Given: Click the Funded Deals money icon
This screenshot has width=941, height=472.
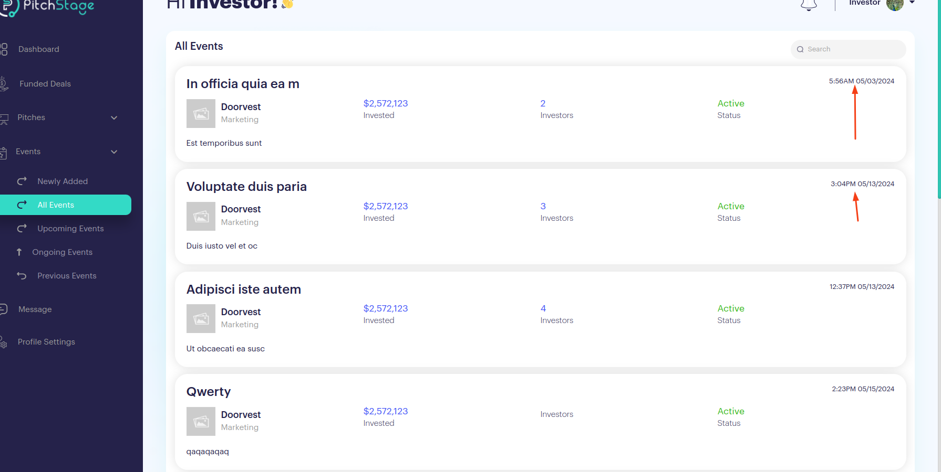Looking at the screenshot, I should tap(3, 84).
